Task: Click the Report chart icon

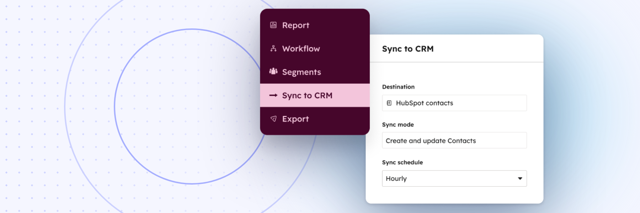Action: pyautogui.click(x=273, y=25)
